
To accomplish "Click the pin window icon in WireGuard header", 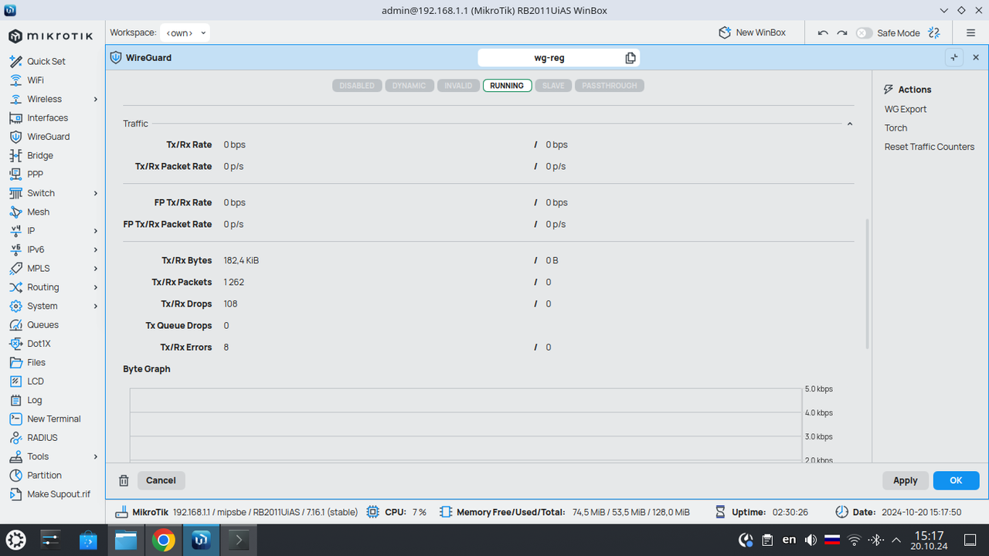I will [954, 58].
